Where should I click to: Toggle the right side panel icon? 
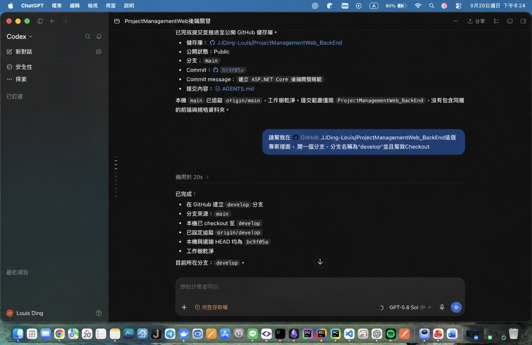coord(523,21)
